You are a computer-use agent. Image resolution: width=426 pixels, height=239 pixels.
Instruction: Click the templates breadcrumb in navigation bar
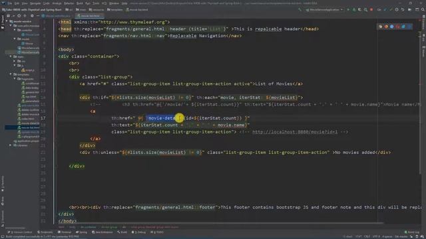pos(115,10)
